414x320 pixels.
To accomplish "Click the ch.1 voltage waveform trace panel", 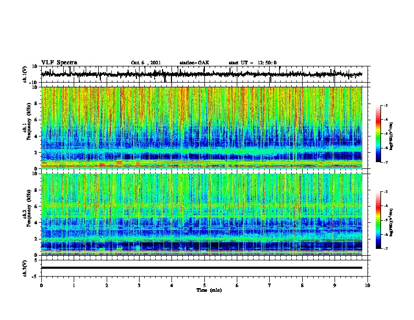I will [x=204, y=74].
